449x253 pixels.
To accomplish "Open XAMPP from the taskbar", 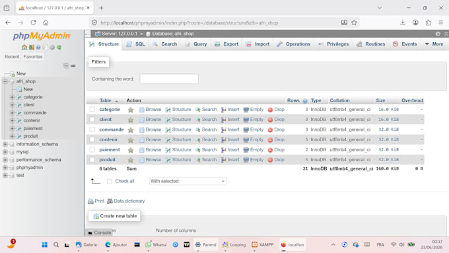I will click(x=262, y=244).
